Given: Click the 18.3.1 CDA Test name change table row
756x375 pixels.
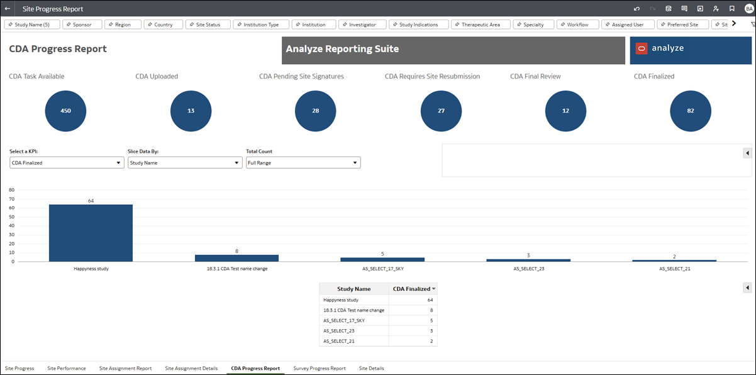Looking at the screenshot, I should (x=378, y=310).
